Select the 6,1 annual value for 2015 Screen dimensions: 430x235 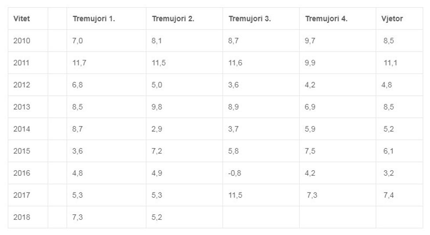tap(388, 151)
